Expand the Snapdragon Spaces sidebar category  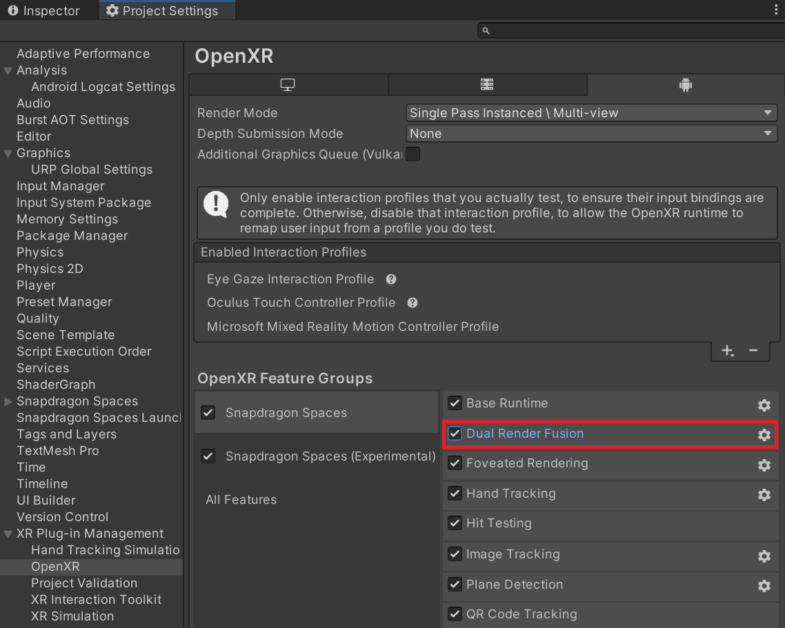(8, 401)
